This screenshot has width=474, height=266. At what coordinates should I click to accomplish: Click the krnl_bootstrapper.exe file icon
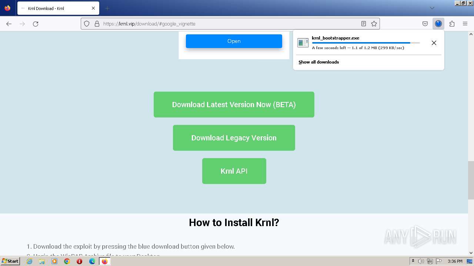coord(303,43)
